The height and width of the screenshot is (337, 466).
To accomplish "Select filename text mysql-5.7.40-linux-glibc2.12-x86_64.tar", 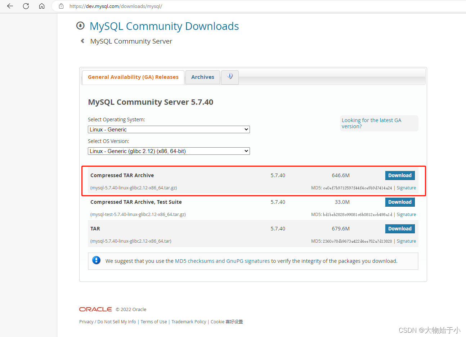I will click(x=131, y=241).
